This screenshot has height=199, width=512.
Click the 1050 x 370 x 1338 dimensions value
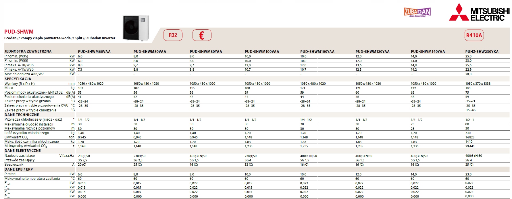pyautogui.click(x=478, y=84)
